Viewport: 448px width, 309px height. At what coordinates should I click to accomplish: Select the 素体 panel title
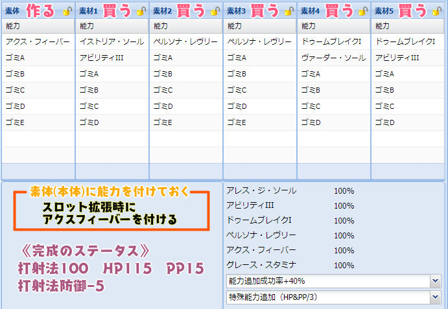tap(12, 11)
